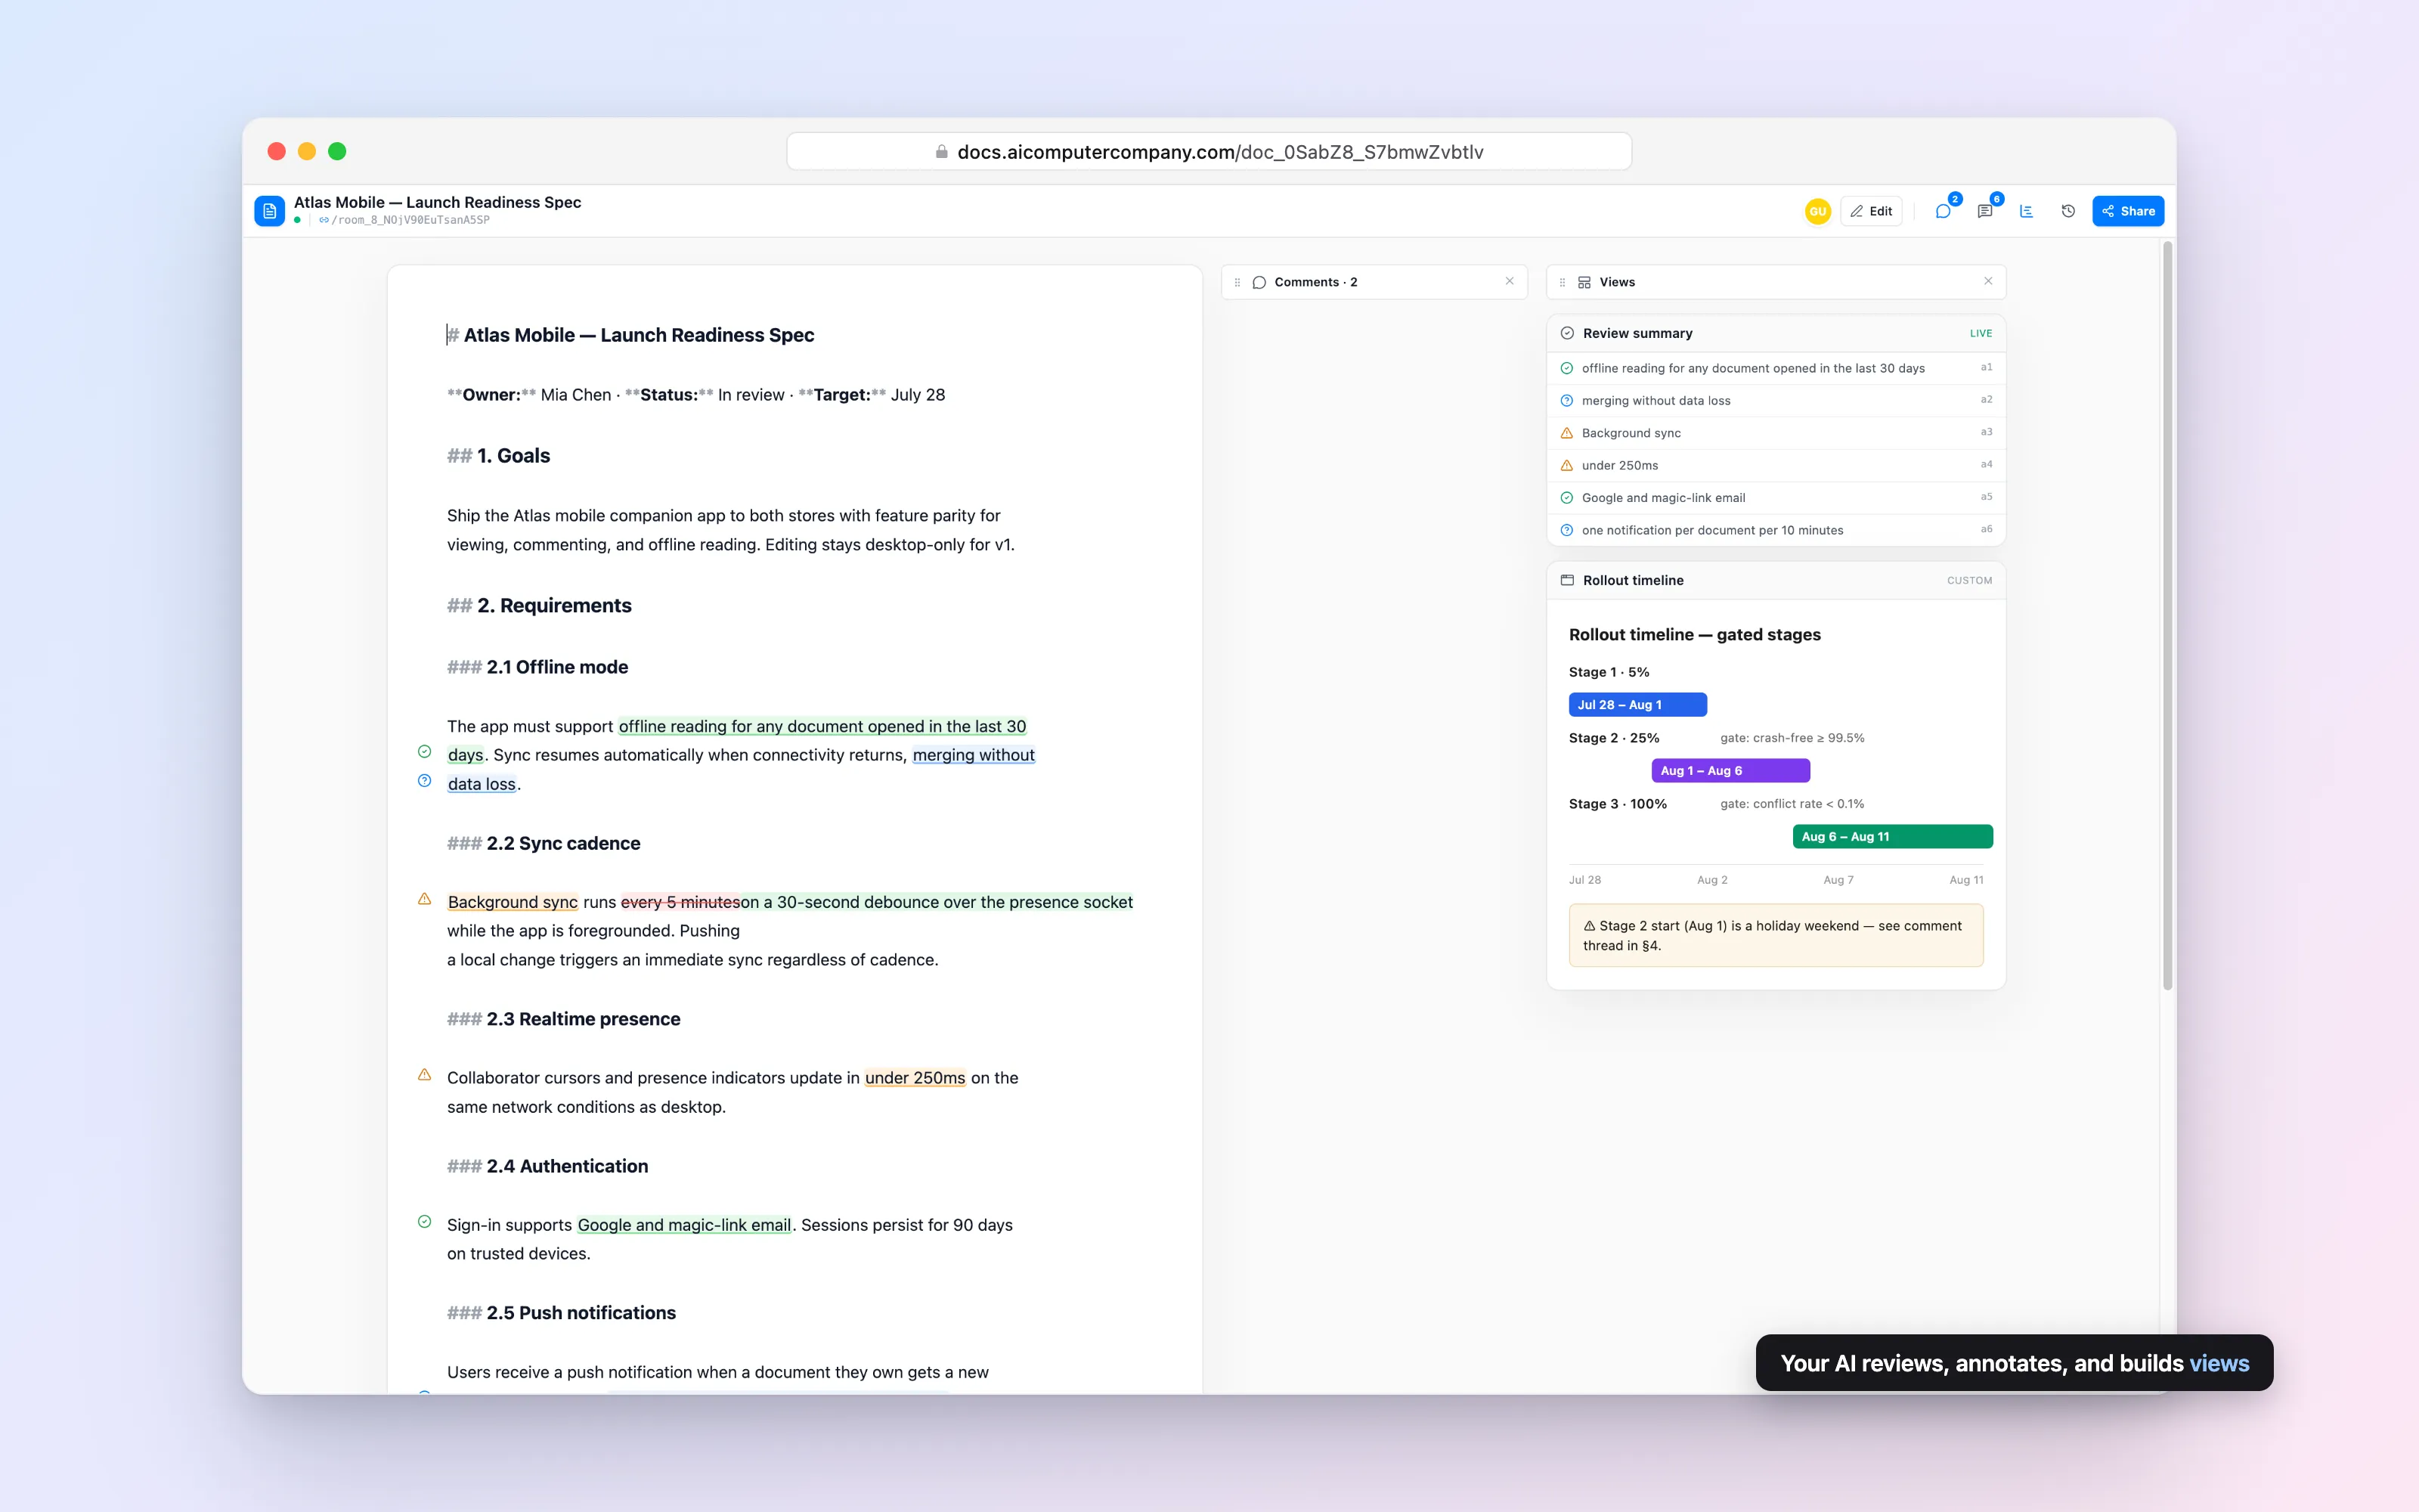Click highlighted 'Background sync' text in section 2.2
Screen dimensions: 2419x1512
click(513, 902)
